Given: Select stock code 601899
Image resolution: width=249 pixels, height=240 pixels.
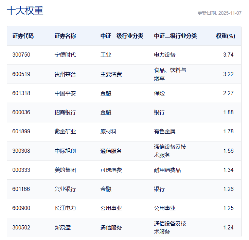Looking at the screenshot, I should [21, 132].
